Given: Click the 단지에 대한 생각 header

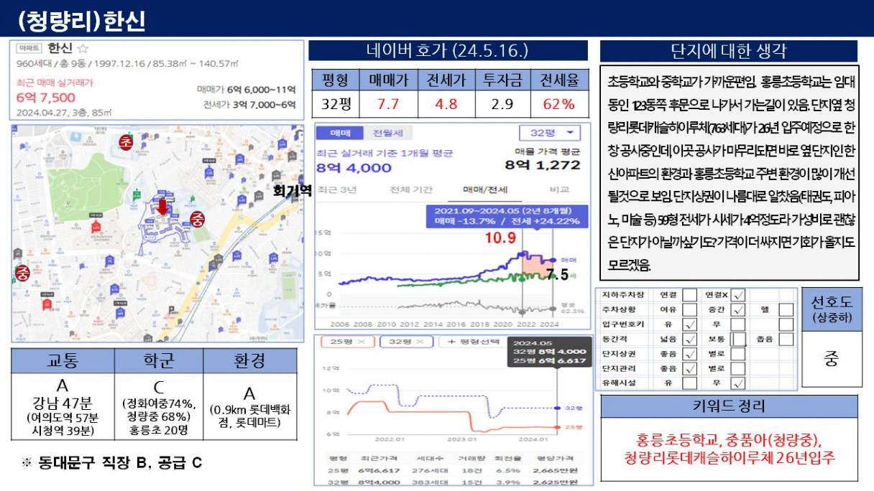Looking at the screenshot, I should point(729,52).
